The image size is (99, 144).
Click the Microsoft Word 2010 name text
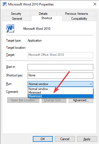pos(37,29)
